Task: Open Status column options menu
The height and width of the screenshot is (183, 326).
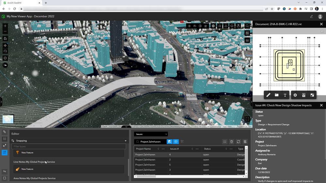Action: 231,149
